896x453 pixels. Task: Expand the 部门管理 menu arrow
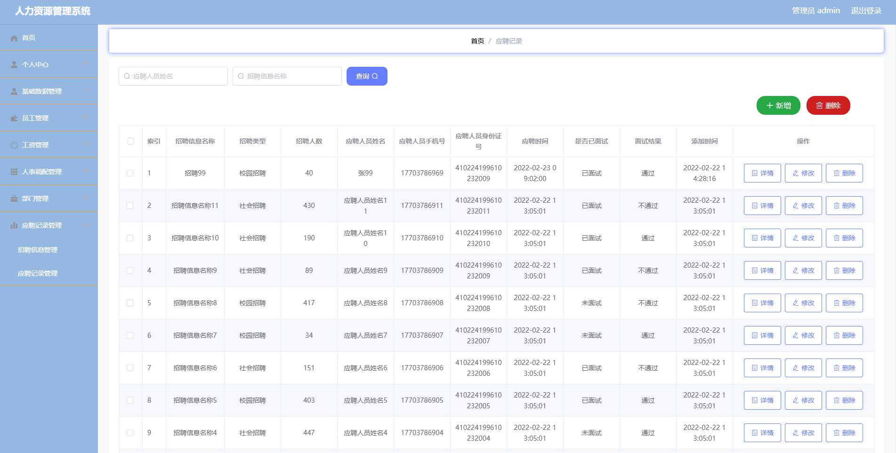pos(86,198)
